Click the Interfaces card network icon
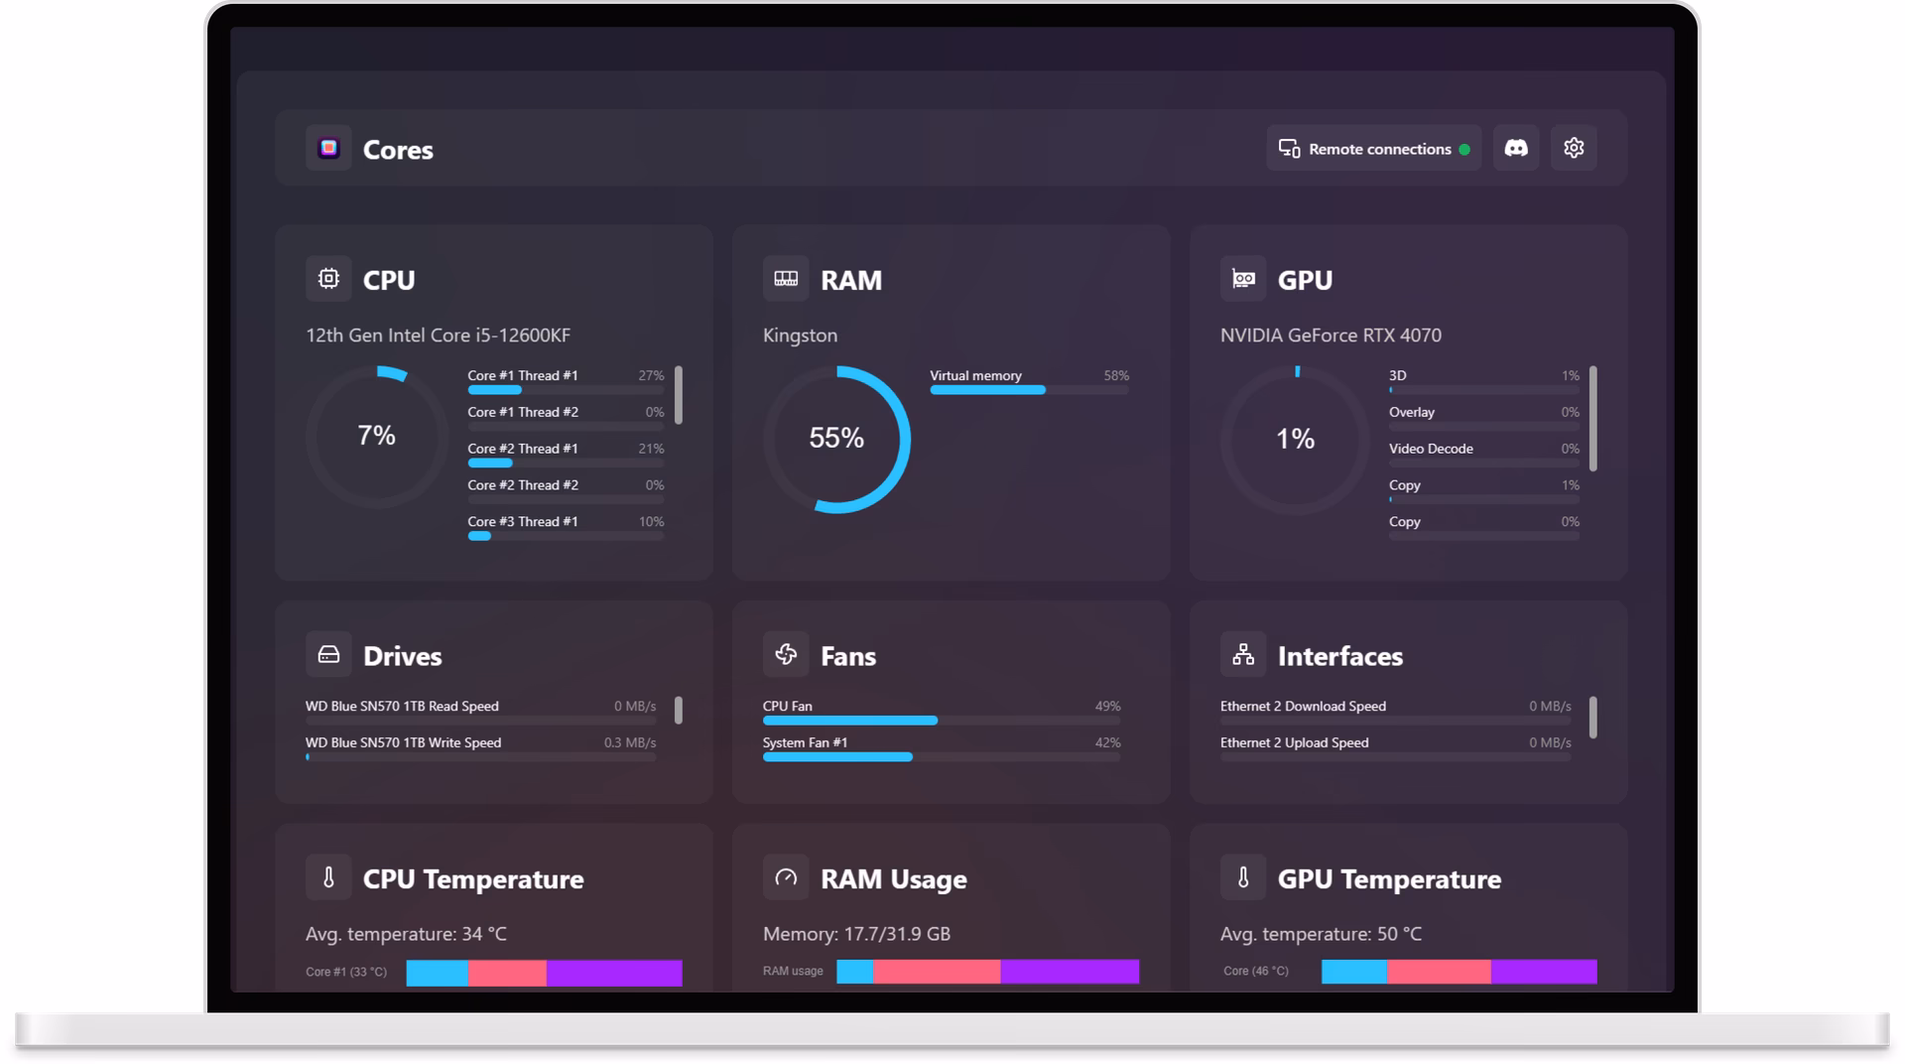This screenshot has height=1064, width=1905. [1243, 655]
